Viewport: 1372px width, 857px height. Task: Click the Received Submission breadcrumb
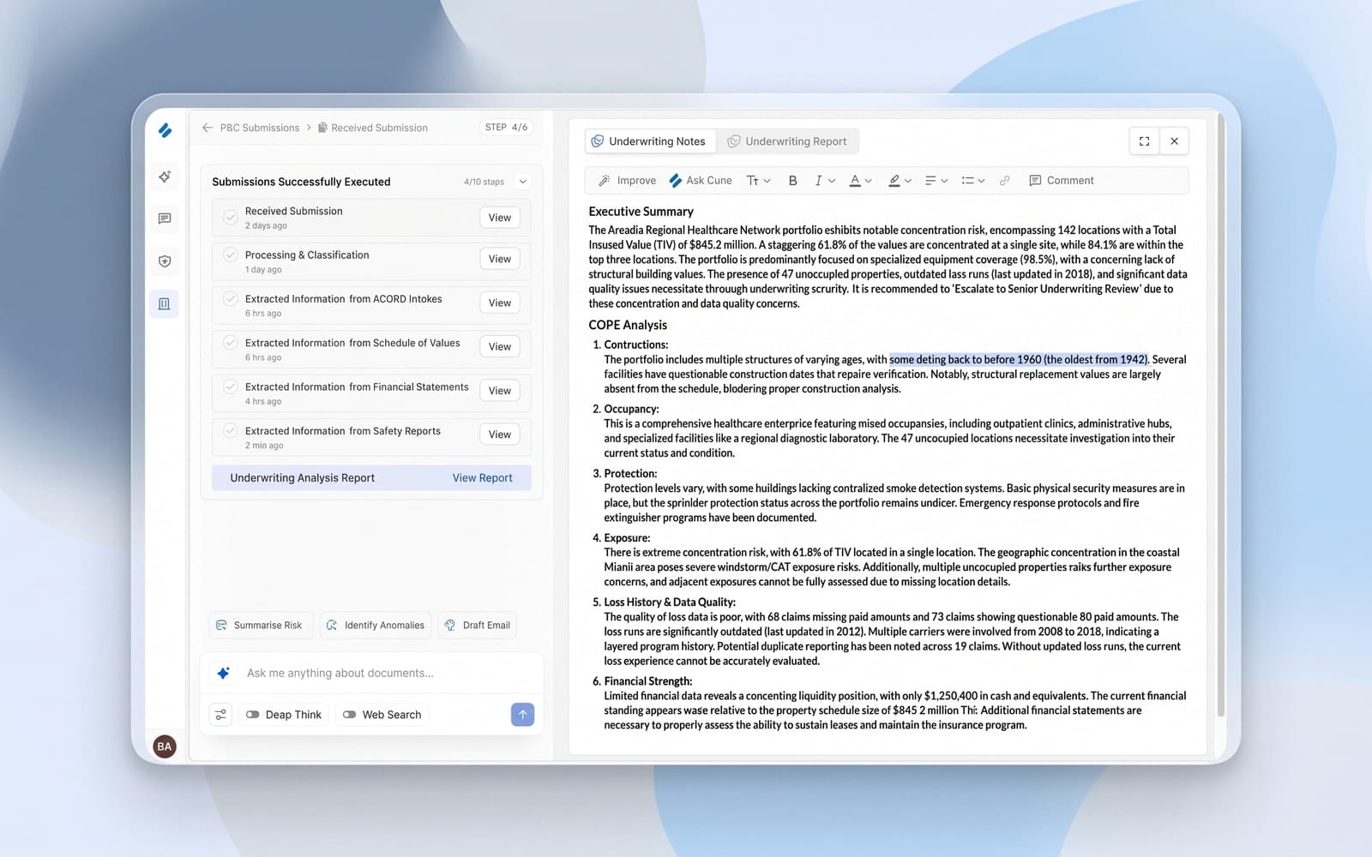click(x=379, y=128)
